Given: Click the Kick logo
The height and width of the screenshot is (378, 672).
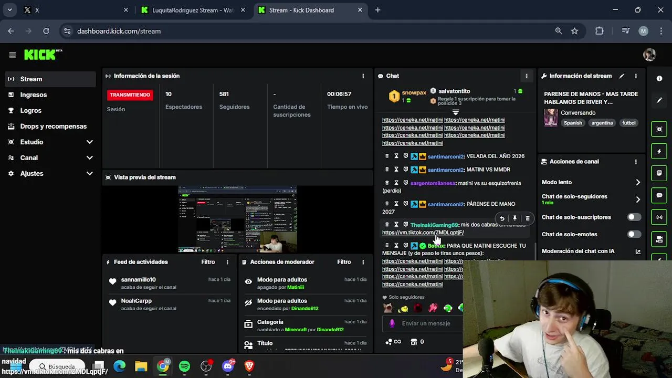Looking at the screenshot, I should [43, 55].
